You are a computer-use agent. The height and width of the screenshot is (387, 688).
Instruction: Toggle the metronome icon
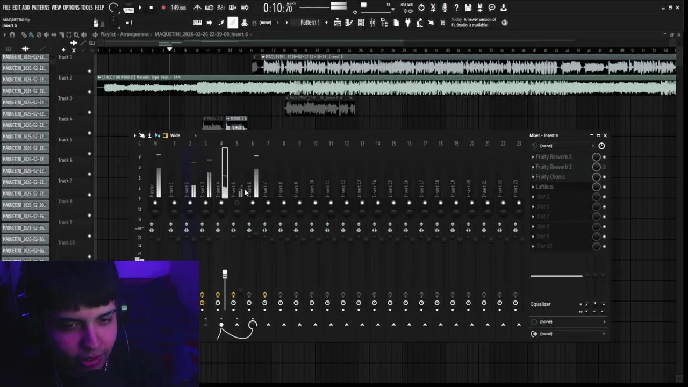[x=198, y=8]
